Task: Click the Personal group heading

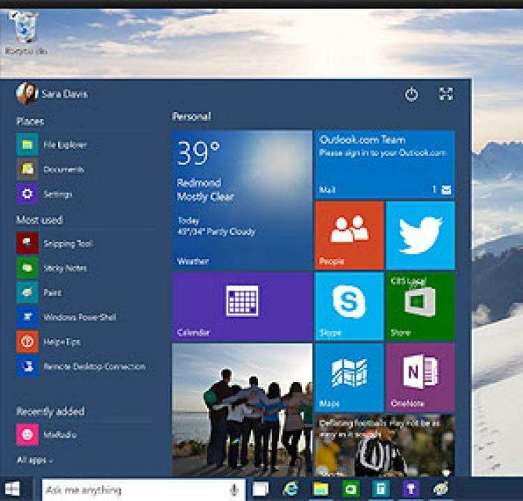Action: point(192,116)
